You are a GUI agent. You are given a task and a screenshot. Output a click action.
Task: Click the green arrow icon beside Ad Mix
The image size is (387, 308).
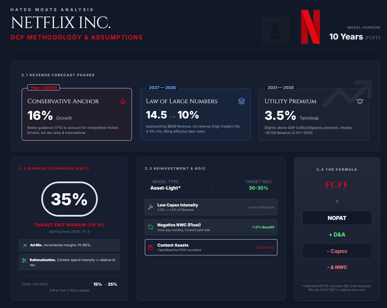coord(25,245)
